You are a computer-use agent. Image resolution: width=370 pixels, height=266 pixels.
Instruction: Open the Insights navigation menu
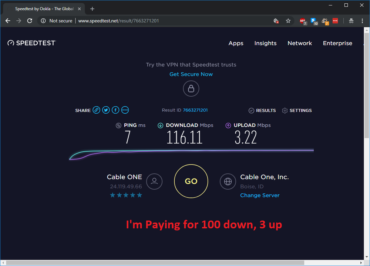(265, 43)
